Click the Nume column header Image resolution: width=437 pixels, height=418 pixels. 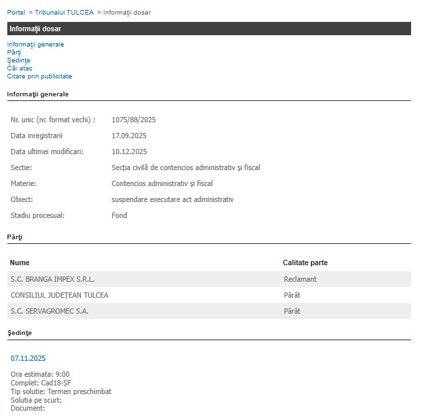click(20, 263)
